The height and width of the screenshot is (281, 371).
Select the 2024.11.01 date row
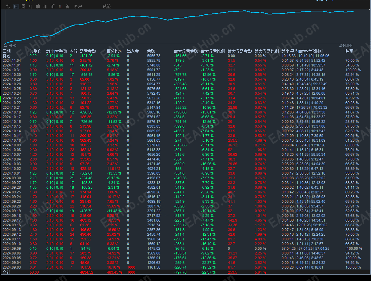click(x=11, y=65)
